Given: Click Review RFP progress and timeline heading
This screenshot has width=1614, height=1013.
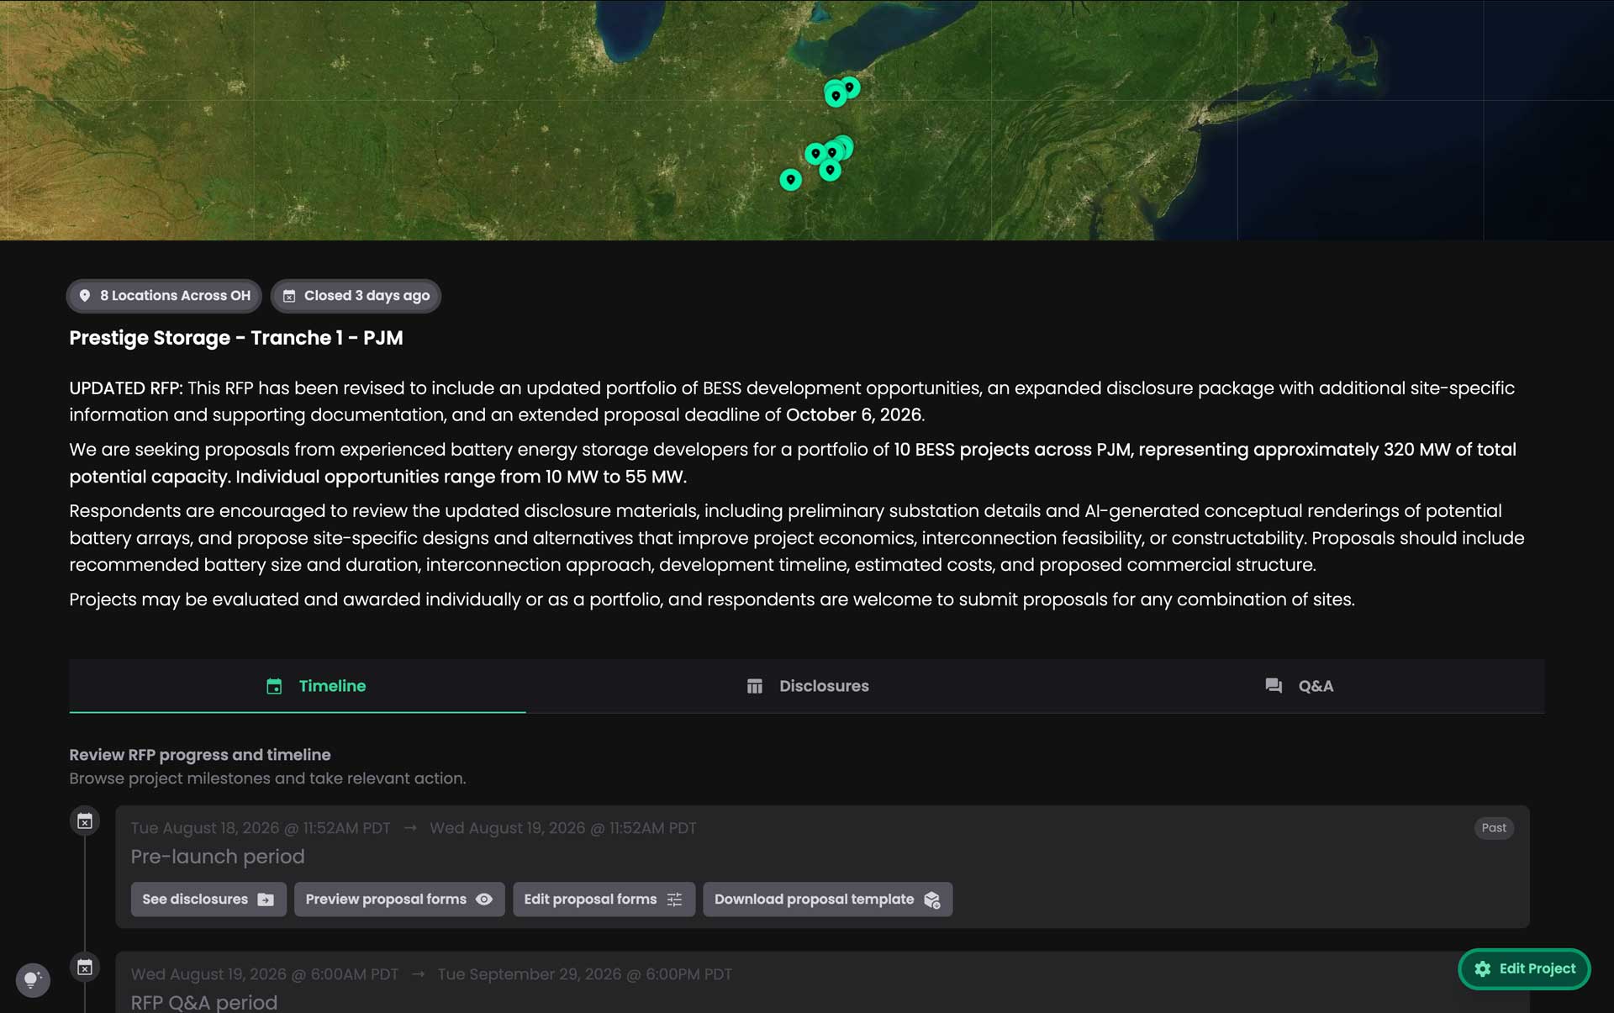Looking at the screenshot, I should click(x=200, y=755).
